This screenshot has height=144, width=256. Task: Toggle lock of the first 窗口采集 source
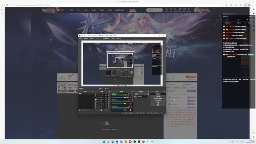point(108,98)
